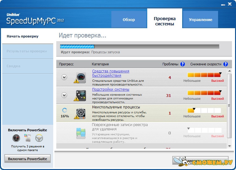Click the Поврежденные записи реестра для удаления title
236x170 pixels.
[x=120, y=127]
